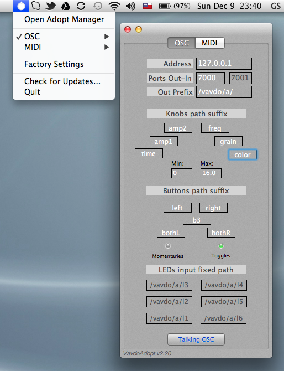284x371 pixels.
Task: Expand the OSC submenu arrow
Action: click(x=107, y=37)
